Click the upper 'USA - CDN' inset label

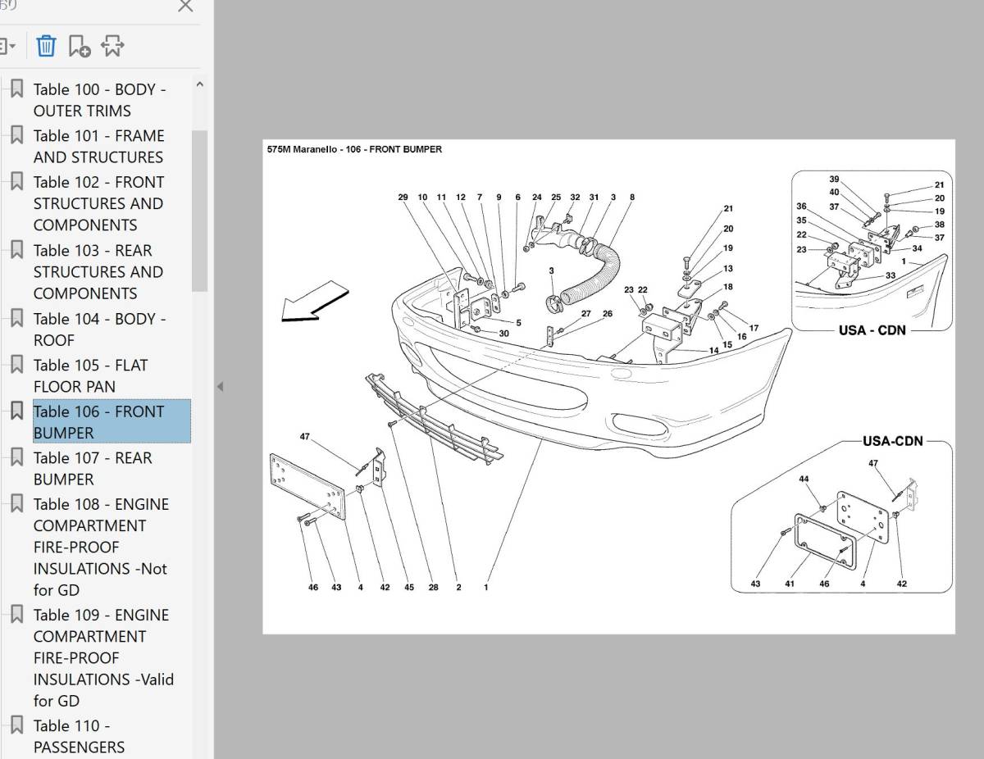(872, 330)
